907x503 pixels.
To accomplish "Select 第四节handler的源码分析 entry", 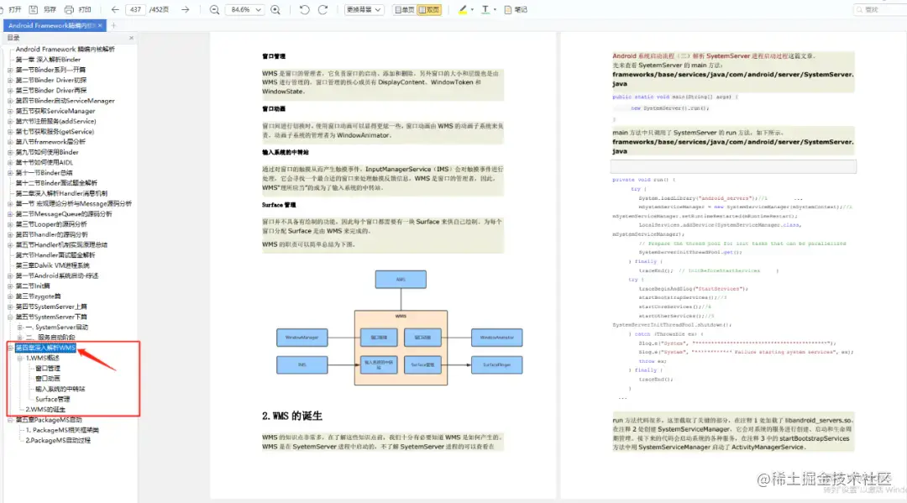I will click(x=51, y=235).
